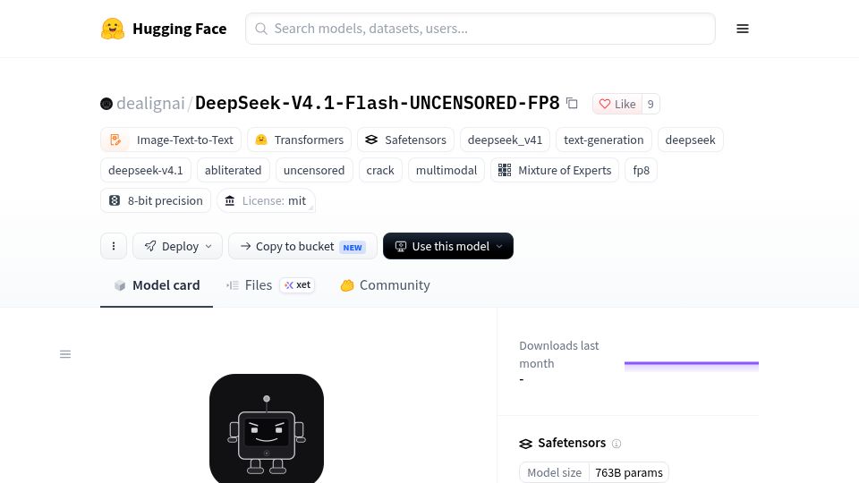The width and height of the screenshot is (859, 483).
Task: Open the DeepSeek-V4.1-Flash-UNCENSORED-FP8 model name link
Action: click(x=377, y=103)
